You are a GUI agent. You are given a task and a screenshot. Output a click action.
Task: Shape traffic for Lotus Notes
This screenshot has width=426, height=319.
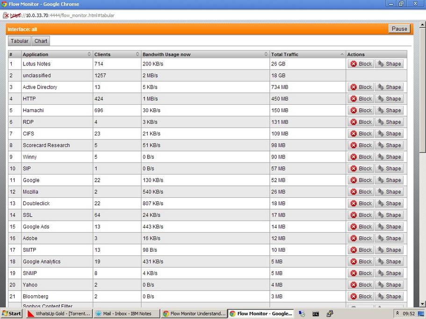click(x=389, y=64)
